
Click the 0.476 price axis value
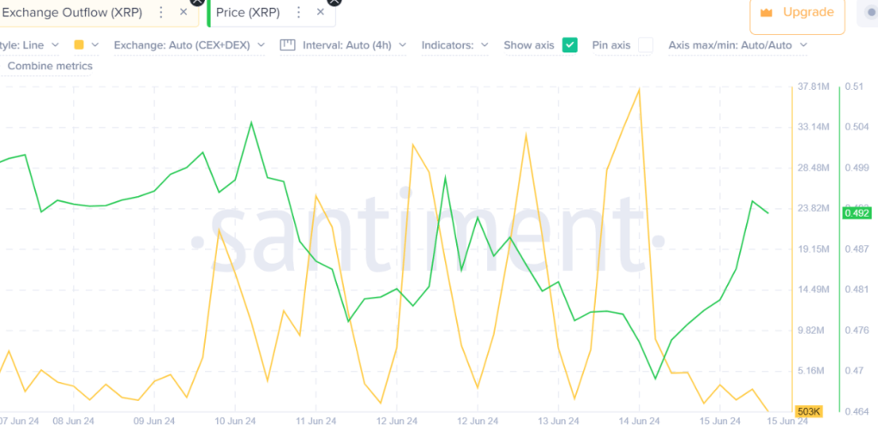[855, 331]
